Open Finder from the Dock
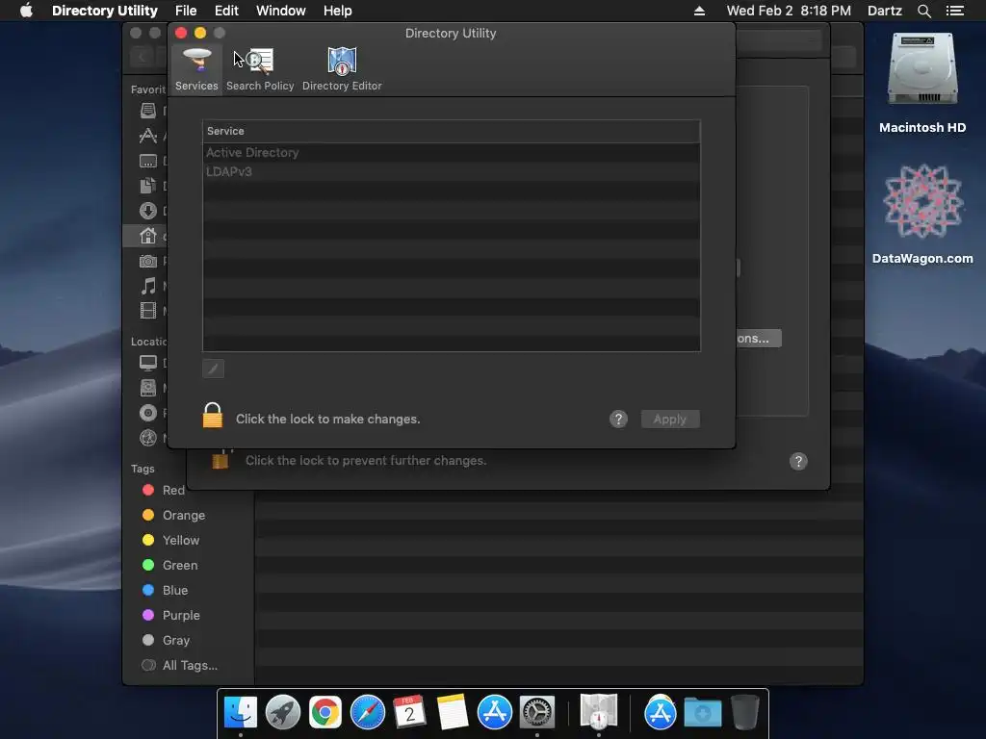Screen dimensions: 986x739 pos(240,712)
